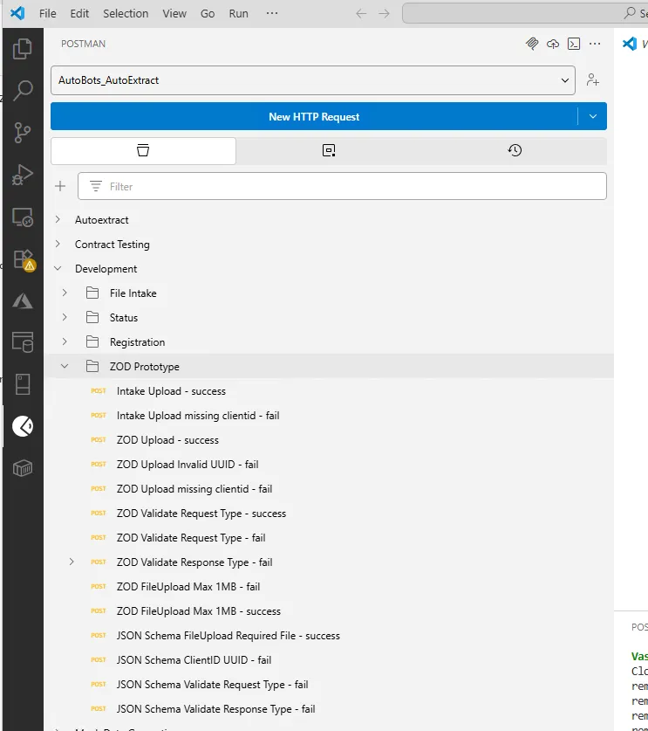
Task: Click the paperclip icon in Postman header
Action: 532,44
